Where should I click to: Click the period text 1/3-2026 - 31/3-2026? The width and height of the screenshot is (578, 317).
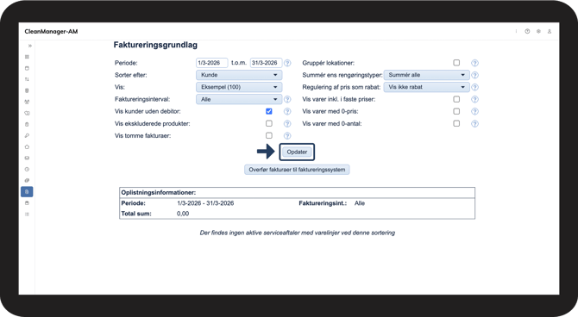(x=205, y=203)
